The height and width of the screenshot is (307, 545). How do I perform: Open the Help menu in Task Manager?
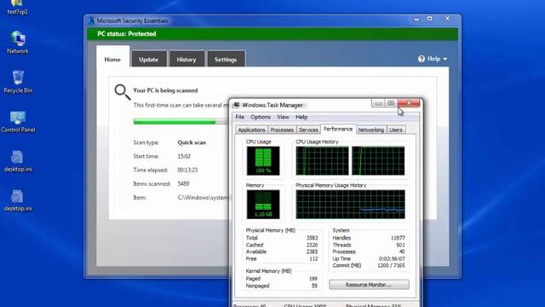click(301, 117)
